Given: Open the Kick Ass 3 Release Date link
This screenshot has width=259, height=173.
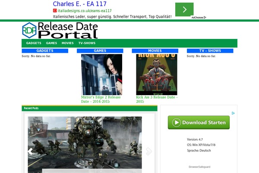Looking at the screenshot, I should 157,99.
